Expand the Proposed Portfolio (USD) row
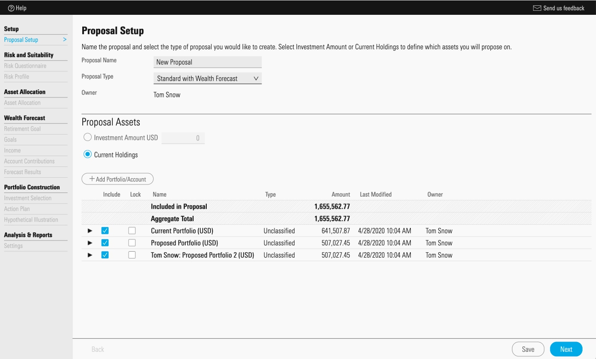The width and height of the screenshot is (596, 359). tap(90, 243)
